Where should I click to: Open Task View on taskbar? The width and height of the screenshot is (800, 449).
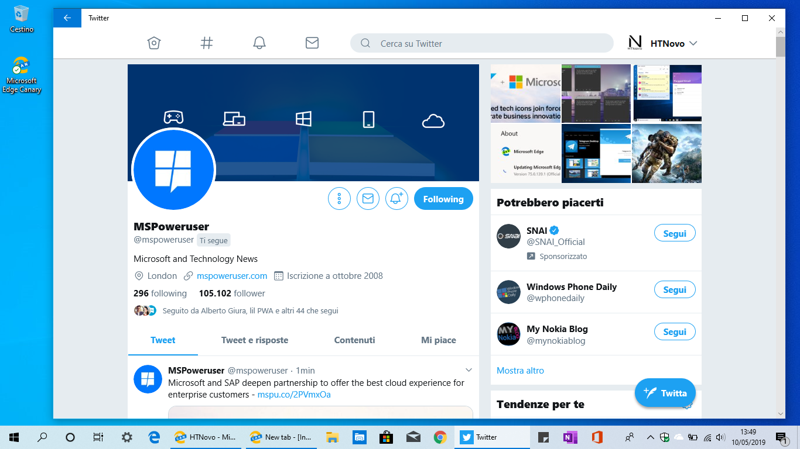pos(98,437)
